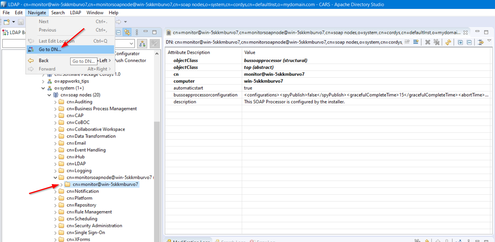Select cn=Rule Management entry
Viewport: 495px width, 242px height.
89,212
